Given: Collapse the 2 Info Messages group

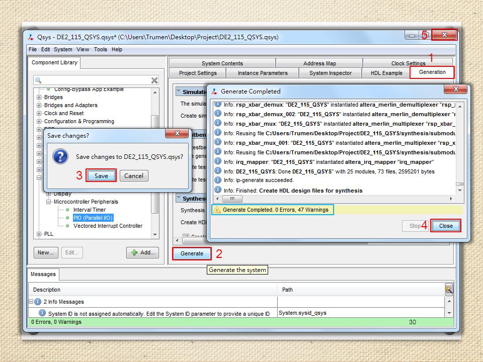Looking at the screenshot, I should click(x=31, y=302).
